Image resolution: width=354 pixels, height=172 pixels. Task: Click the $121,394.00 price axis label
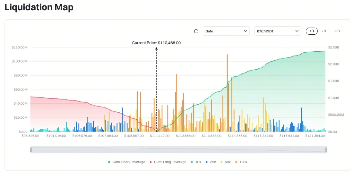[315, 136]
